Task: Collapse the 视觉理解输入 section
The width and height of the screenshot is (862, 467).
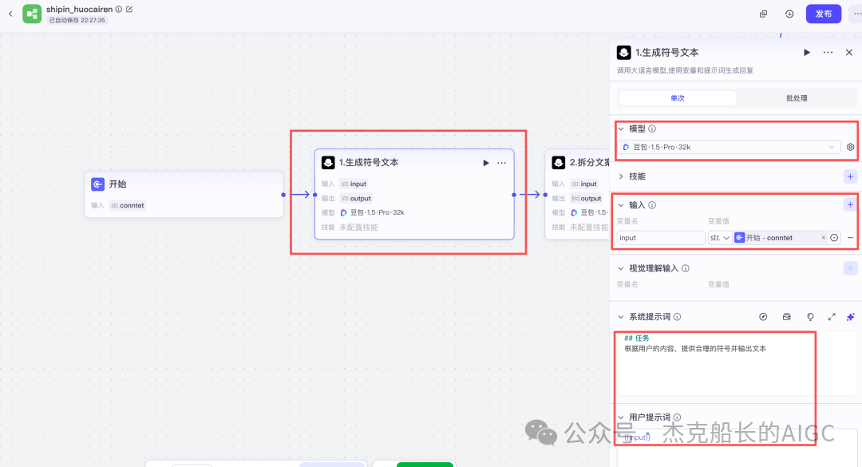Action: 621,268
